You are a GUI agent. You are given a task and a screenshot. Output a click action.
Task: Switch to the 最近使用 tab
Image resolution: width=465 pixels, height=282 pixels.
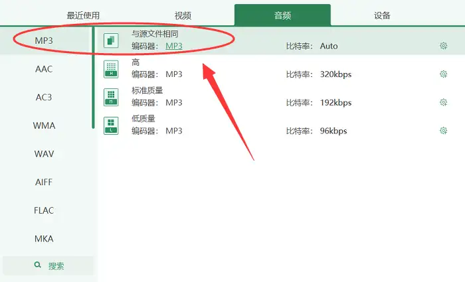tap(83, 15)
